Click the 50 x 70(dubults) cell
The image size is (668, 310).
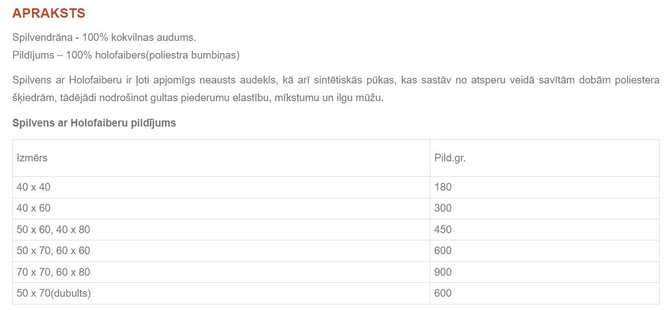click(221, 293)
